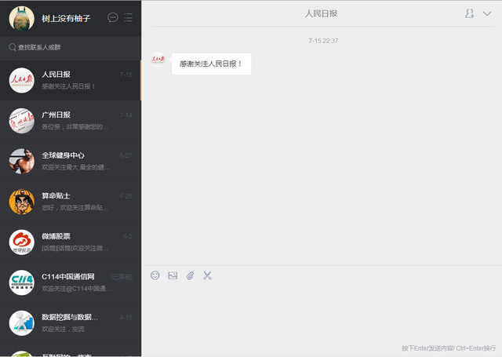Expand the chevron dropdown in chat header
The image size is (502, 357).
(x=487, y=13)
